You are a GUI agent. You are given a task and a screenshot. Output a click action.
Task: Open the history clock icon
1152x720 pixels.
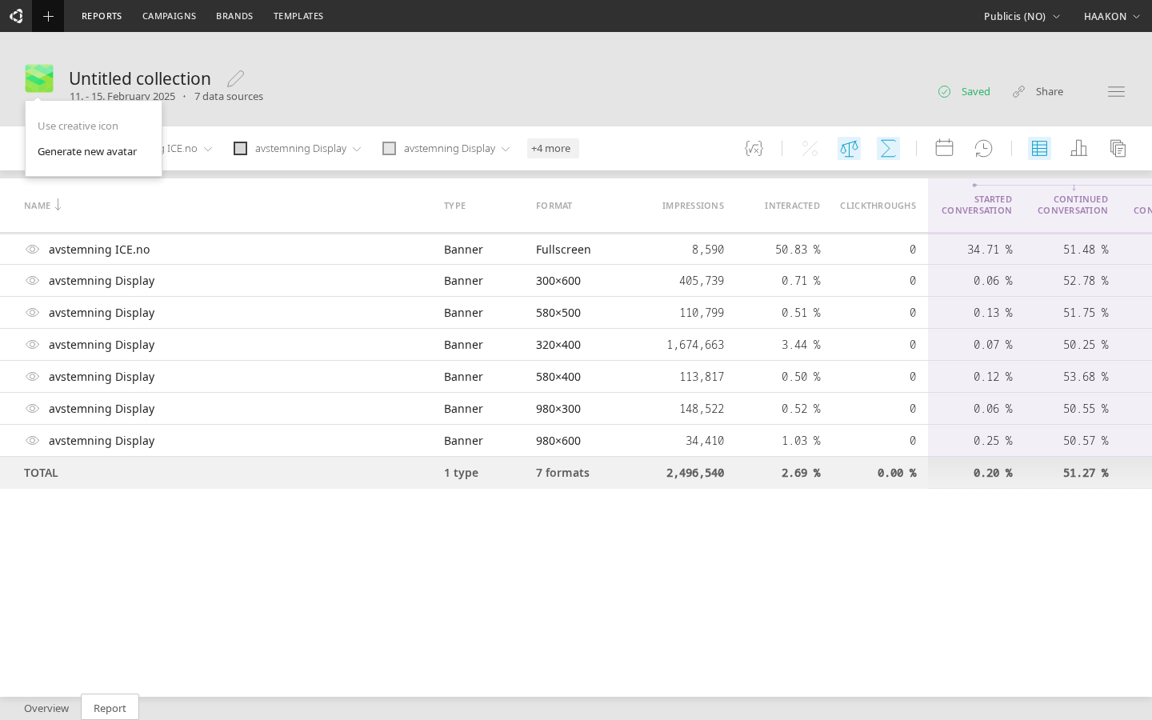coord(983,149)
